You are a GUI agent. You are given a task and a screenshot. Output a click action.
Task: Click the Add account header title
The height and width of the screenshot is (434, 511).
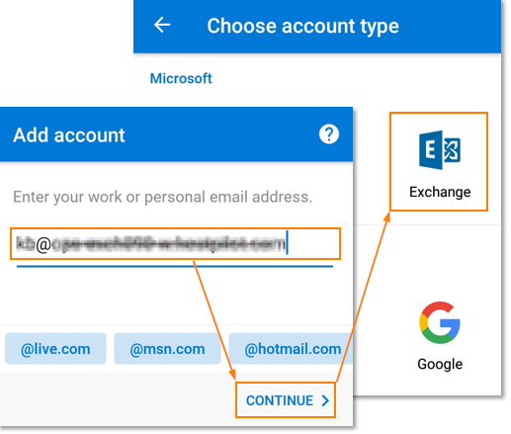click(x=69, y=135)
